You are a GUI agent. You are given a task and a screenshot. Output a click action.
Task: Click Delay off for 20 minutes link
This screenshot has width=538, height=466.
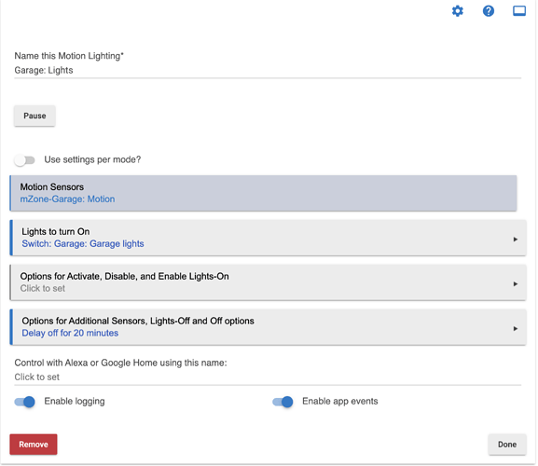pyautogui.click(x=70, y=333)
